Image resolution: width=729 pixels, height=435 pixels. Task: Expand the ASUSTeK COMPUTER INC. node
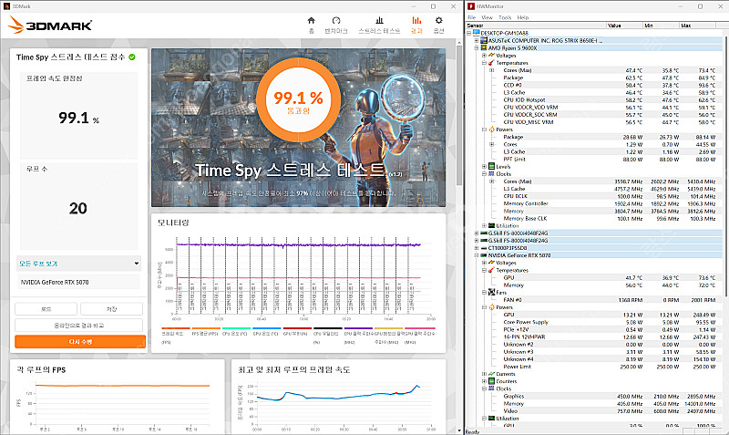[477, 40]
